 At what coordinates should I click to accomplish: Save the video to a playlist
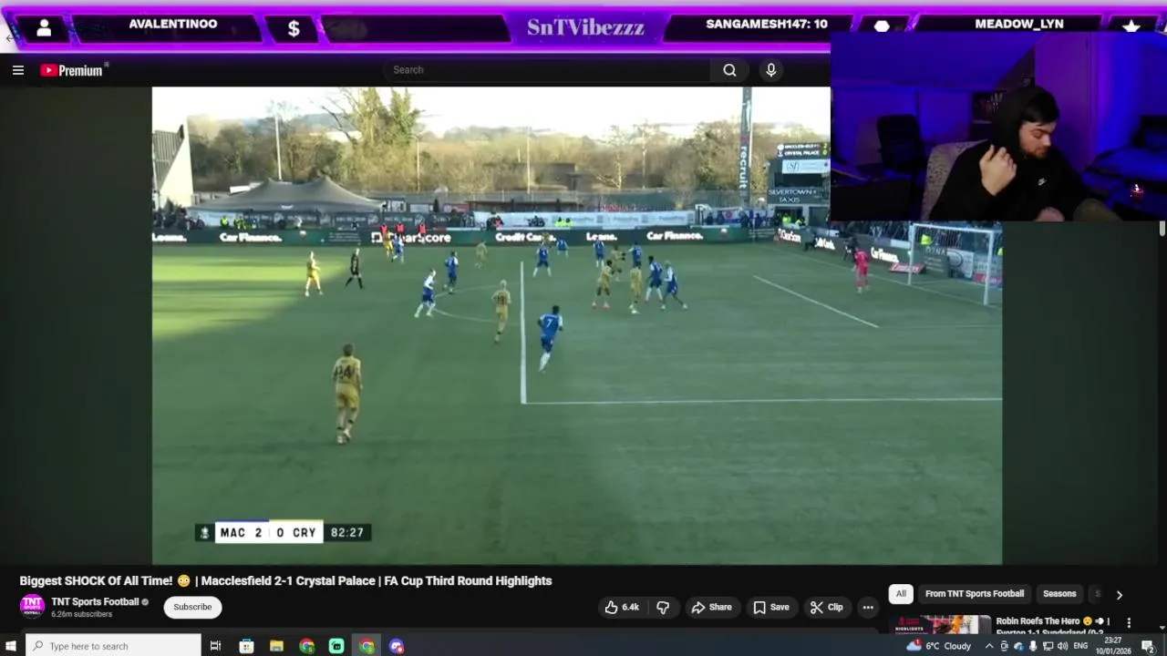coord(771,607)
